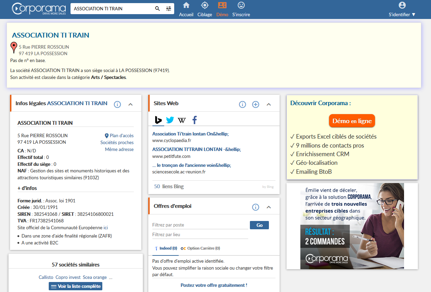Click the search magnifier icon
431x292 pixels.
(157, 9)
